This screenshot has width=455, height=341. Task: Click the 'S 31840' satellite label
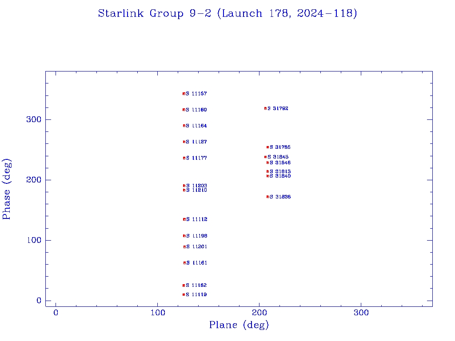[x=280, y=176]
